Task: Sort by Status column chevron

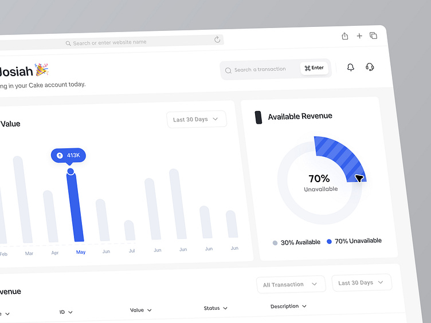Action: 225,308
